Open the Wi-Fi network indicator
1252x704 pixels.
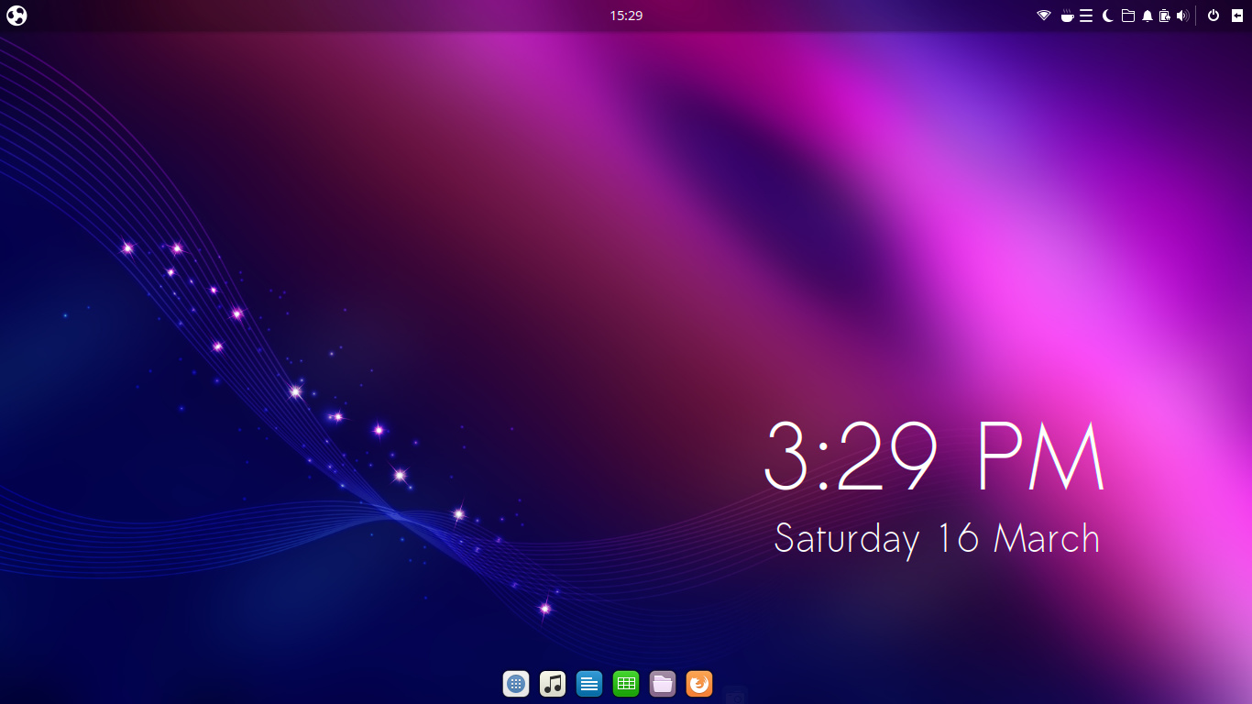pos(1043,16)
